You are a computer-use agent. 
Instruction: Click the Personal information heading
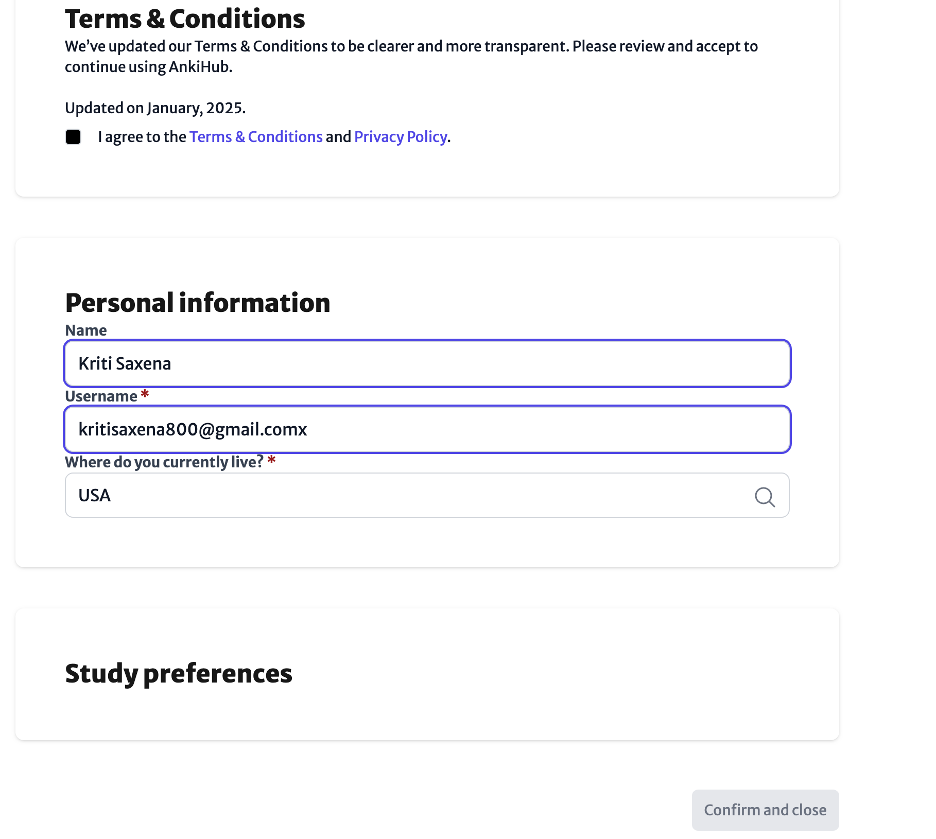tap(198, 303)
